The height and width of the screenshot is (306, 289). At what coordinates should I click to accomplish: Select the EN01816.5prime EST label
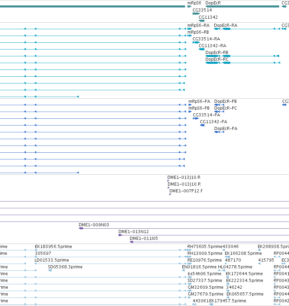(x=199, y=267)
